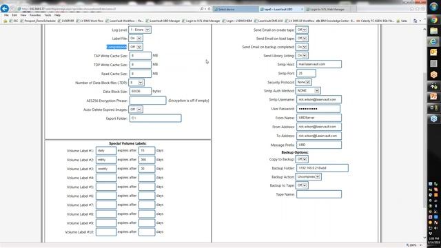441x248 pixels.
Task: Open the Backup to Tape dropdown
Action: tap(302, 185)
